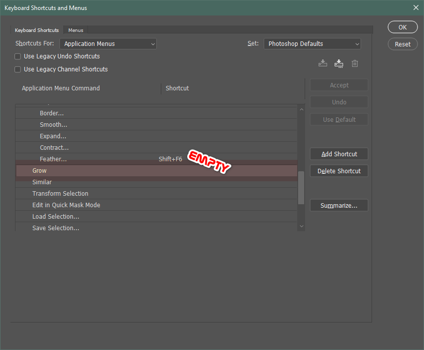Create a new set based on current shortcuts
The width and height of the screenshot is (424, 350).
pyautogui.click(x=339, y=63)
